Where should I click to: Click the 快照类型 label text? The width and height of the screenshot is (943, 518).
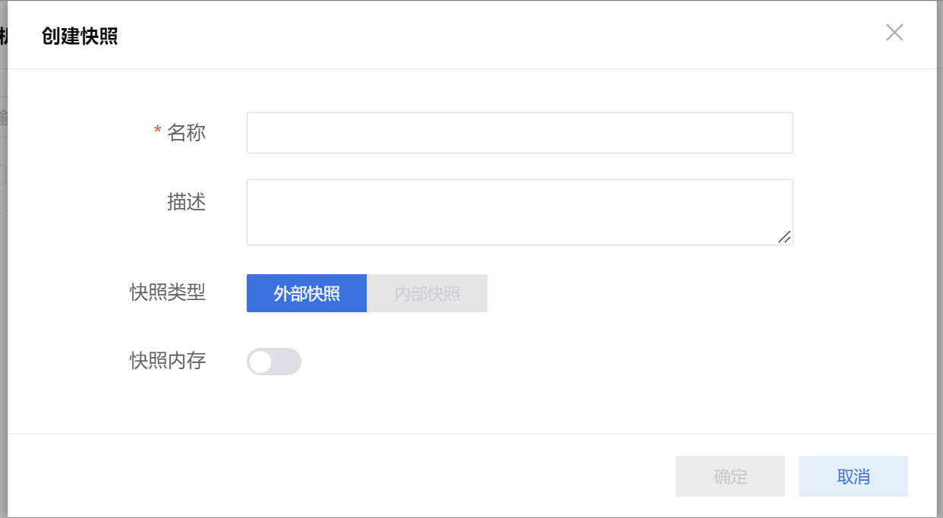(x=168, y=292)
